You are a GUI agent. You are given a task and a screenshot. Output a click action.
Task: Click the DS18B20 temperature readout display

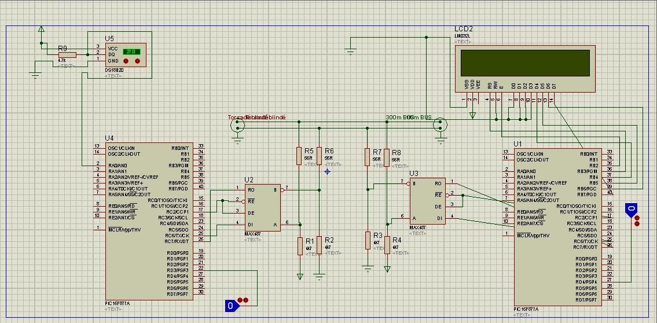131,52
